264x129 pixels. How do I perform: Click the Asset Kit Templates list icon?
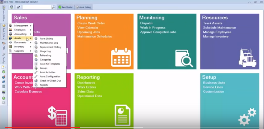coord(36,64)
